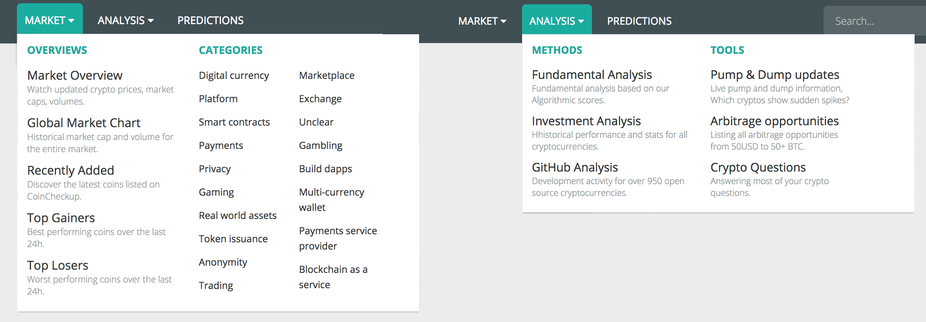Select the Digital currency category

click(x=234, y=75)
